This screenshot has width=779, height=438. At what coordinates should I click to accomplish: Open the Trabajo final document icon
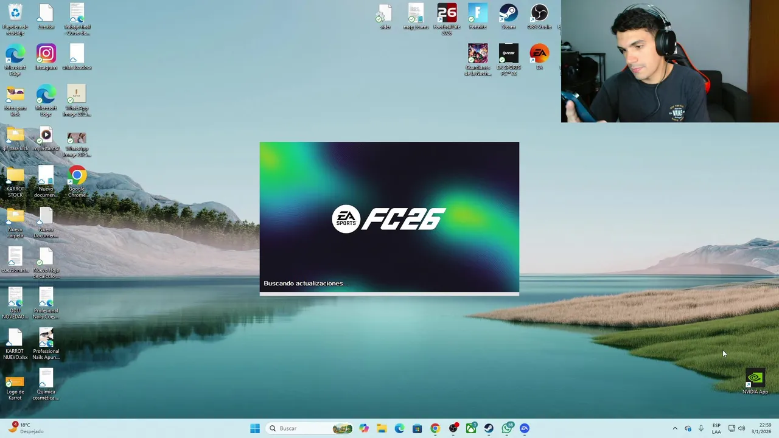point(77,19)
